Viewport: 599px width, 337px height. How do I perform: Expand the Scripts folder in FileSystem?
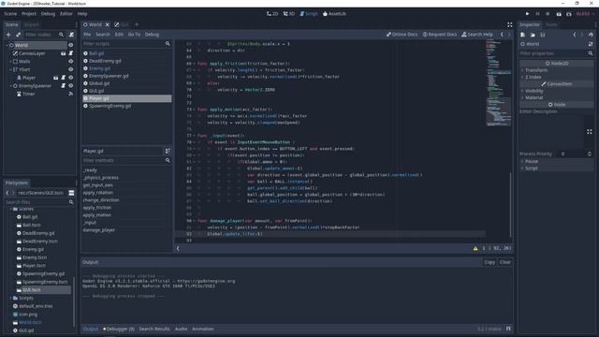coord(10,298)
